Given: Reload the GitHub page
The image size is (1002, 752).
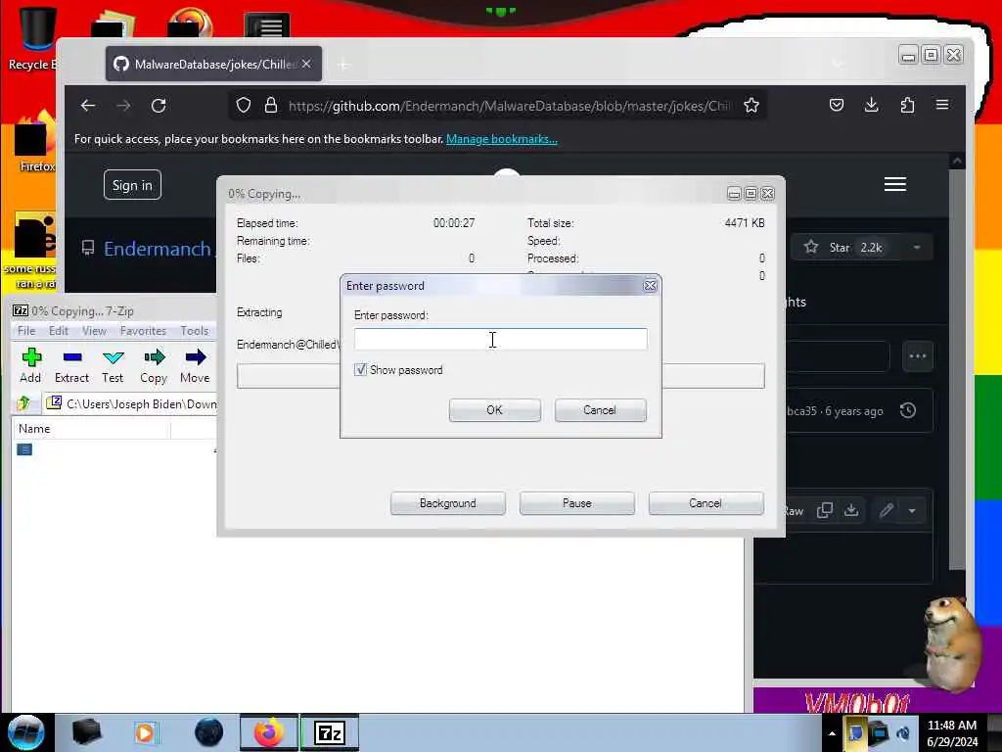Looking at the screenshot, I should click(x=159, y=106).
